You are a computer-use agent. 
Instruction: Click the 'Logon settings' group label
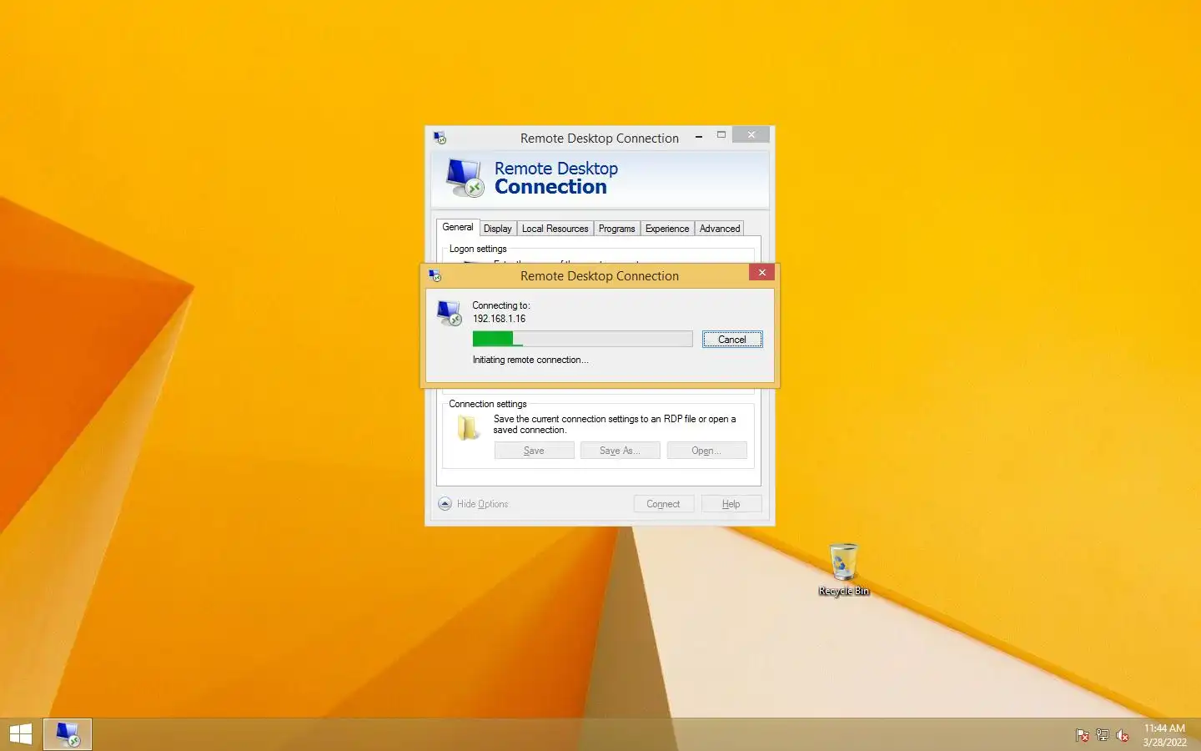pos(478,249)
